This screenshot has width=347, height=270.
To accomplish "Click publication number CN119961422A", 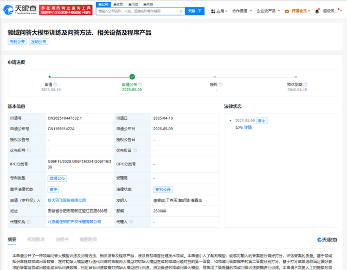I will (x=61, y=129).
